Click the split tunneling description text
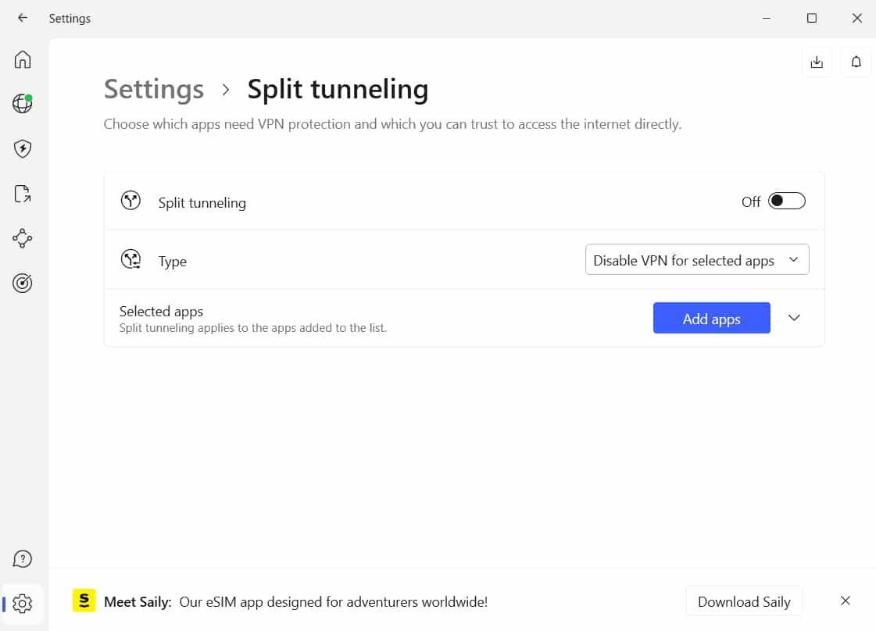This screenshot has height=631, width=876. point(393,124)
